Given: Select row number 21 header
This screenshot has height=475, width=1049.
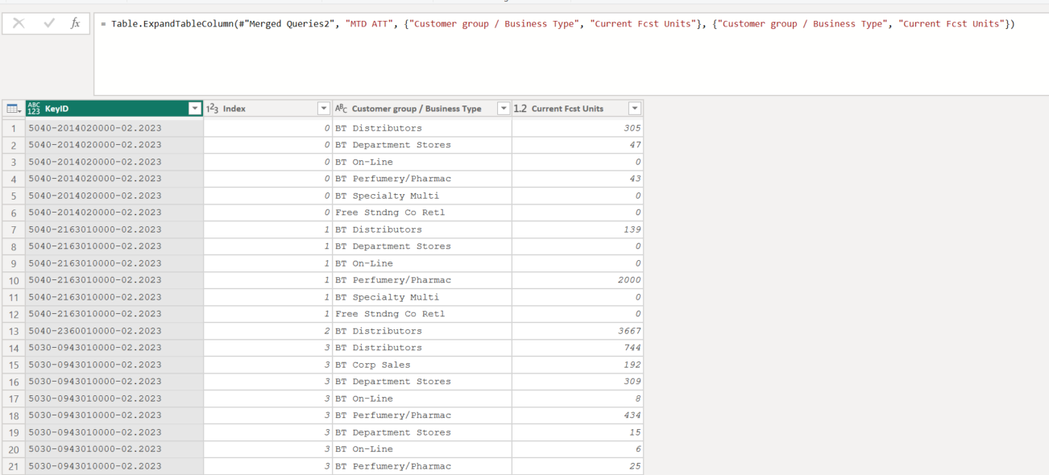Looking at the screenshot, I should 14,466.
